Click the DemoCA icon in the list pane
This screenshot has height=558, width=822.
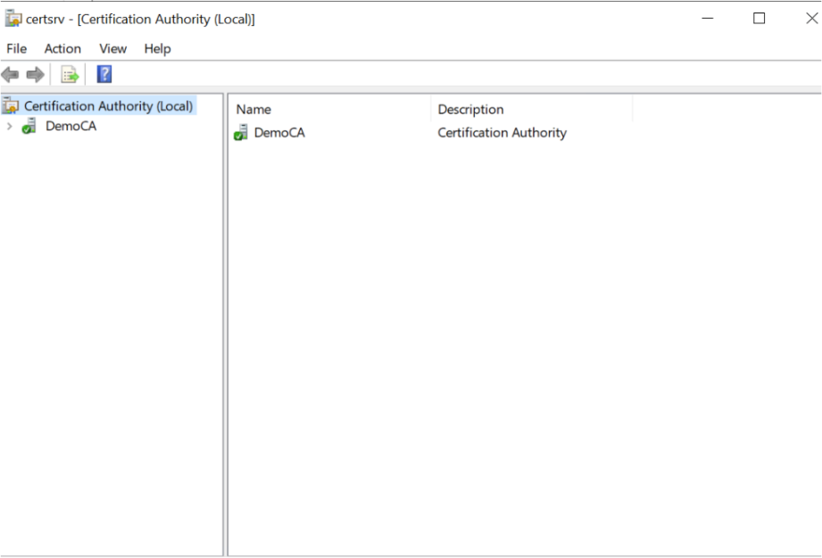coord(241,133)
